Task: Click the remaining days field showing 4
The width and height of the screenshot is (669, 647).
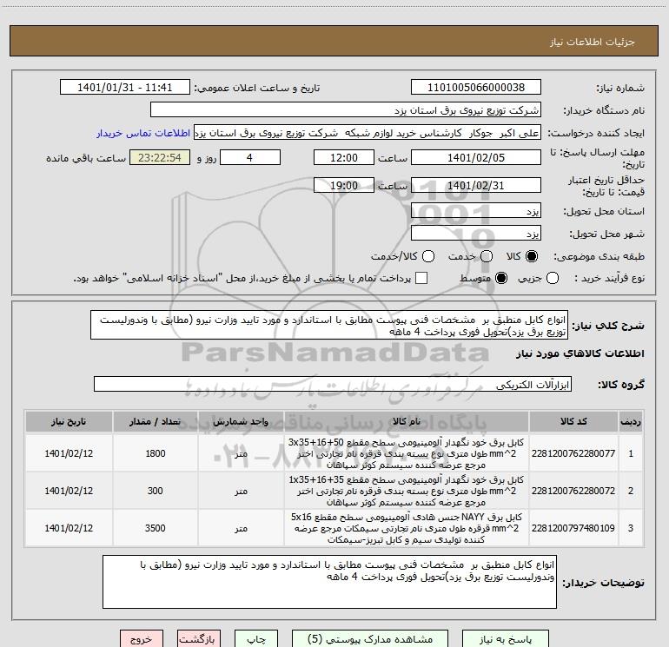Action: (250, 158)
